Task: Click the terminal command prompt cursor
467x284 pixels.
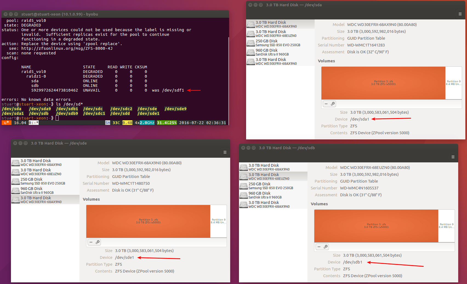Action: pyautogui.click(x=57, y=118)
